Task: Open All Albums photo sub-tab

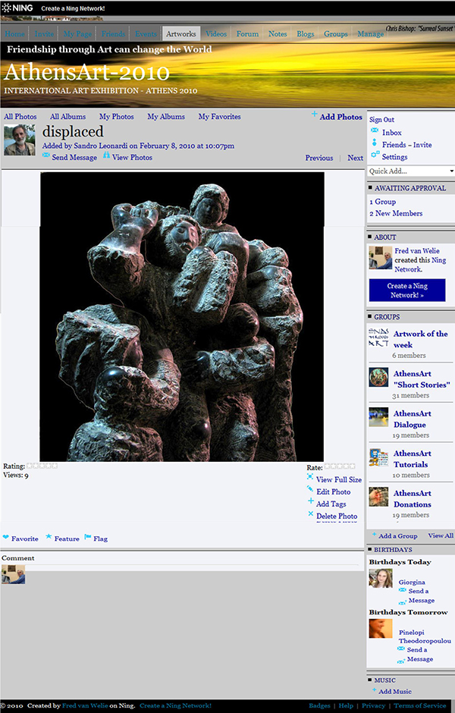Action: [x=67, y=116]
